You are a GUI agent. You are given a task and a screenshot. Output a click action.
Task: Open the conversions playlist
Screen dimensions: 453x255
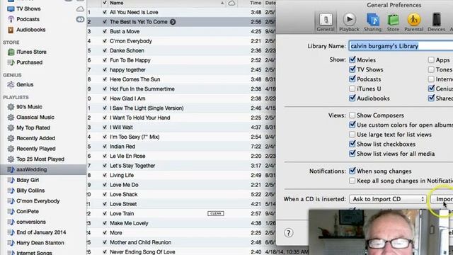(x=31, y=222)
